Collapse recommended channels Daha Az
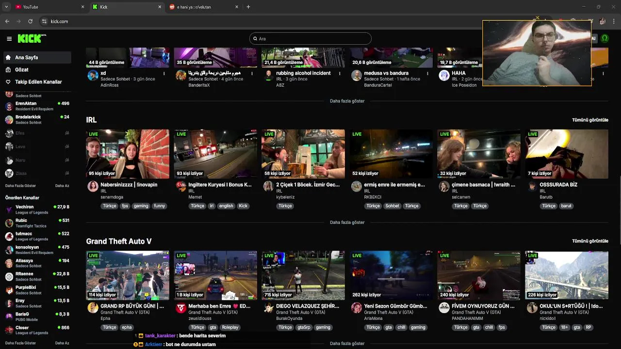Screen dimensions: 621x349 tap(62, 343)
